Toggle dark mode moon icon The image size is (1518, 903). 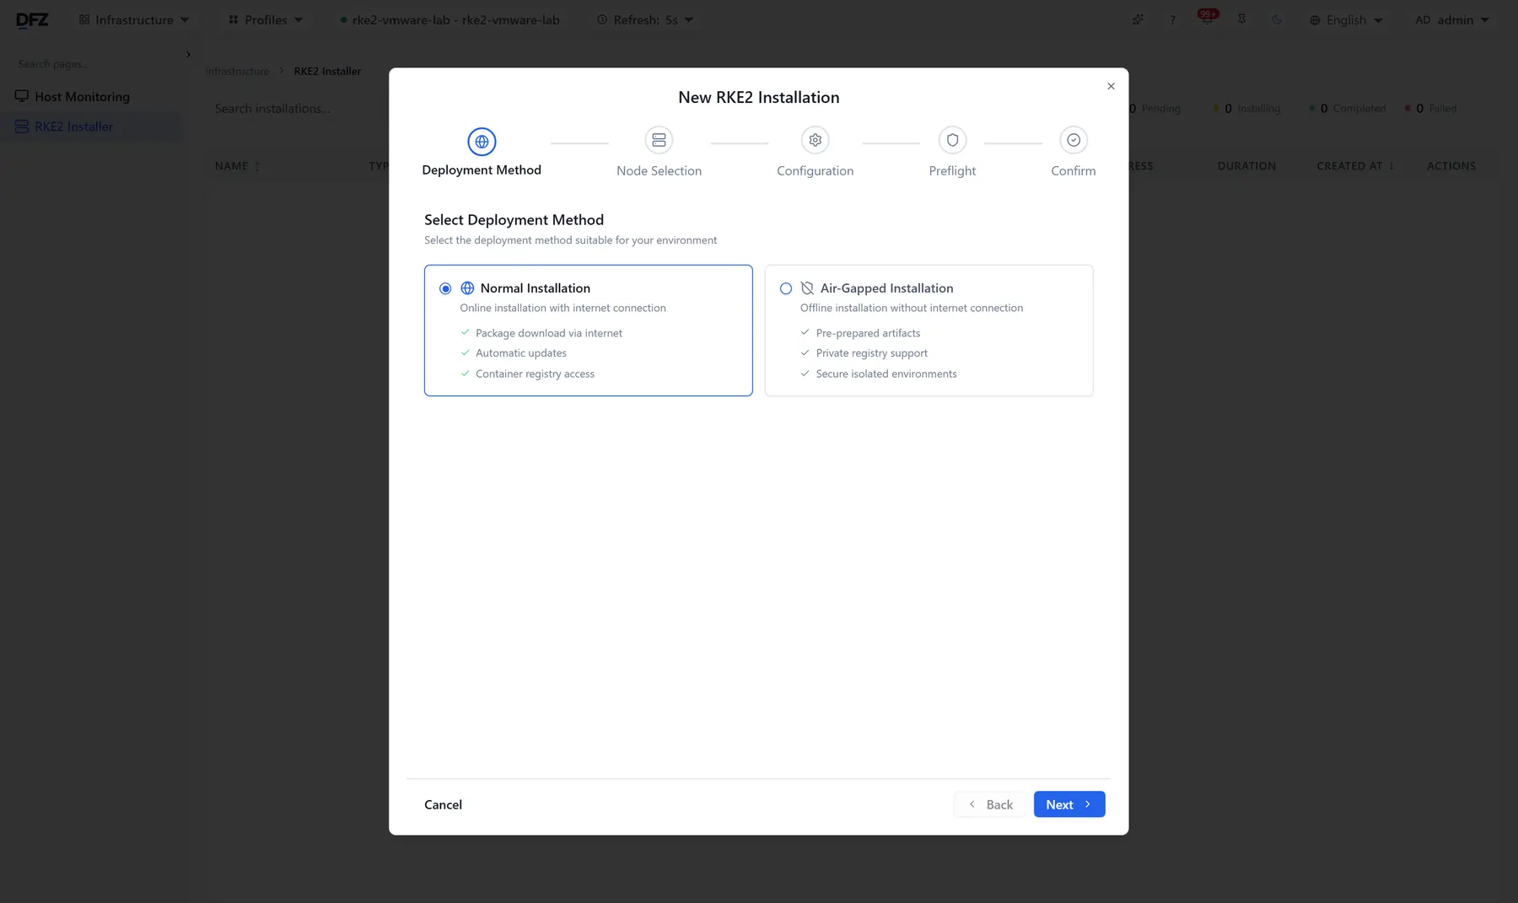click(x=1277, y=19)
